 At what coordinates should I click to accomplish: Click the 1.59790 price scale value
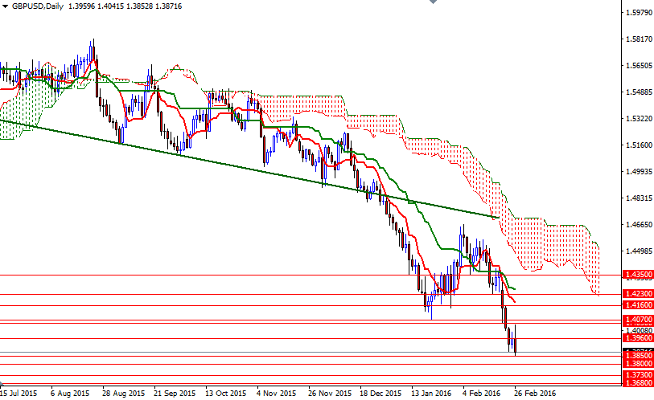(x=639, y=13)
